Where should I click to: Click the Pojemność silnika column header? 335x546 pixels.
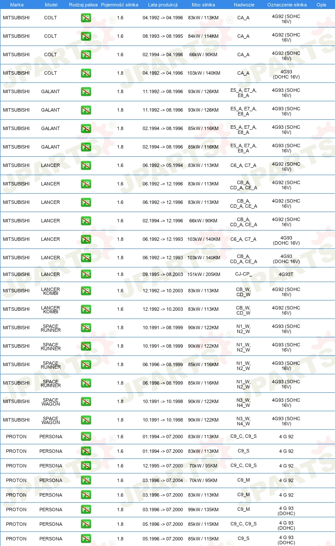[x=120, y=5]
